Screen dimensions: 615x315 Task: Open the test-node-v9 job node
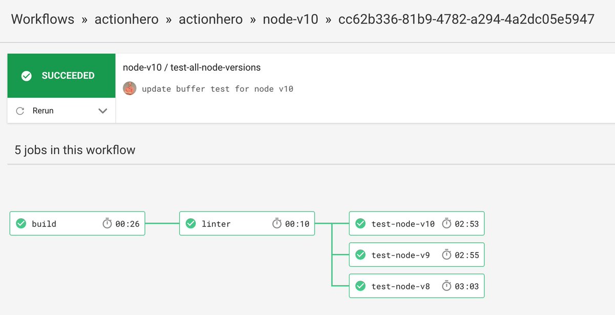[x=417, y=255]
